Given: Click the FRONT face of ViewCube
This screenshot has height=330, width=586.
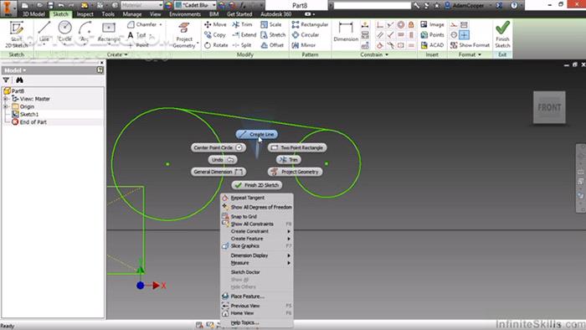Looking at the screenshot, I should (x=549, y=107).
